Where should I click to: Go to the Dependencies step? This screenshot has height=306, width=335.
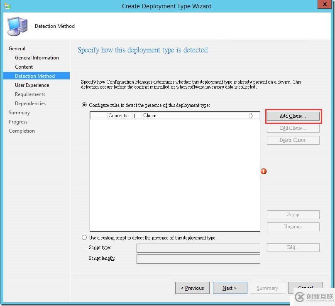(x=30, y=104)
